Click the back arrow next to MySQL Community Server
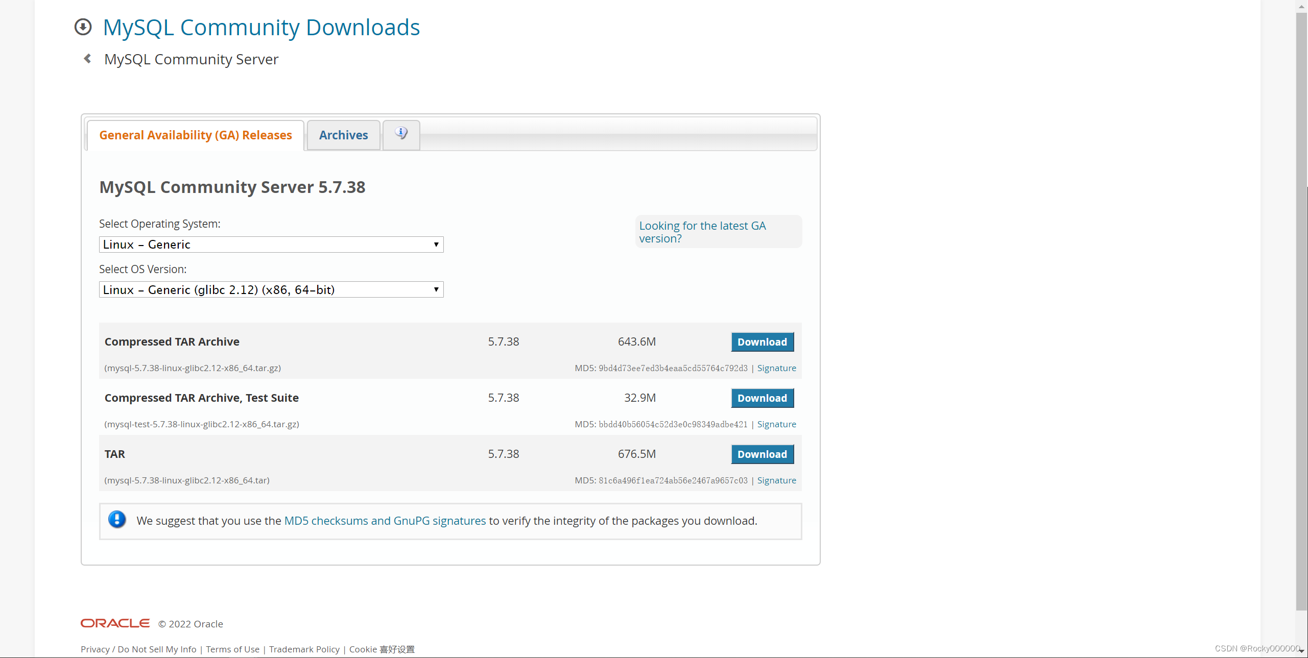Image resolution: width=1308 pixels, height=658 pixels. (x=88, y=59)
